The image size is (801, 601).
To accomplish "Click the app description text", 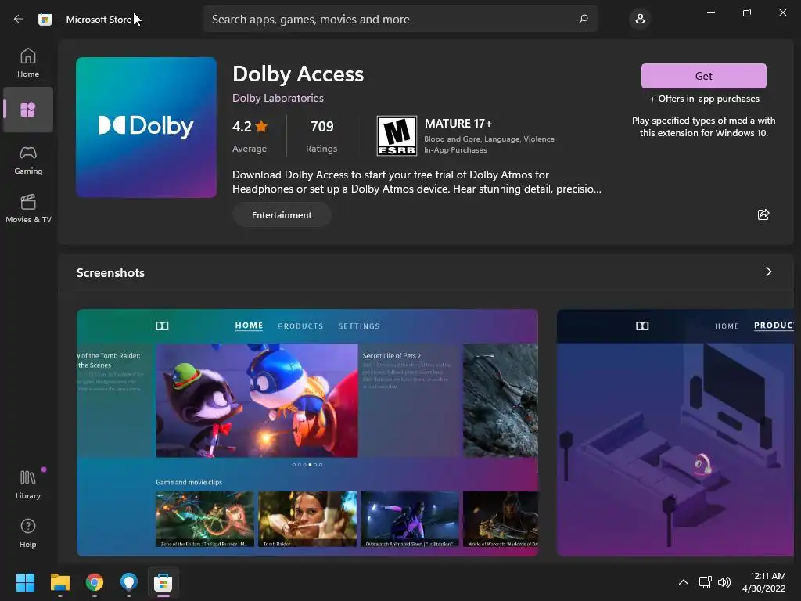I will tap(416, 182).
